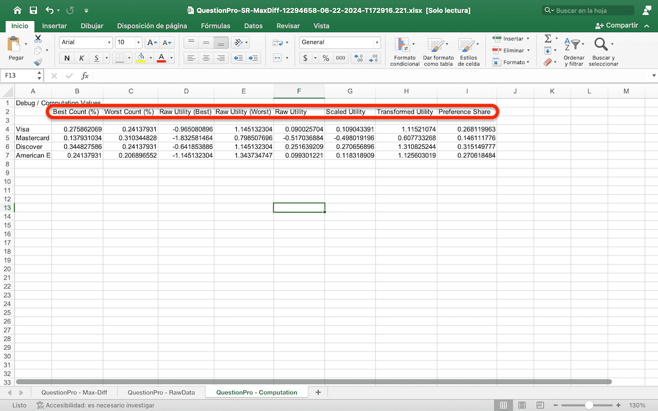Click the zoom slider handle
Image resolution: width=658 pixels, height=411 pixels.
click(x=588, y=406)
